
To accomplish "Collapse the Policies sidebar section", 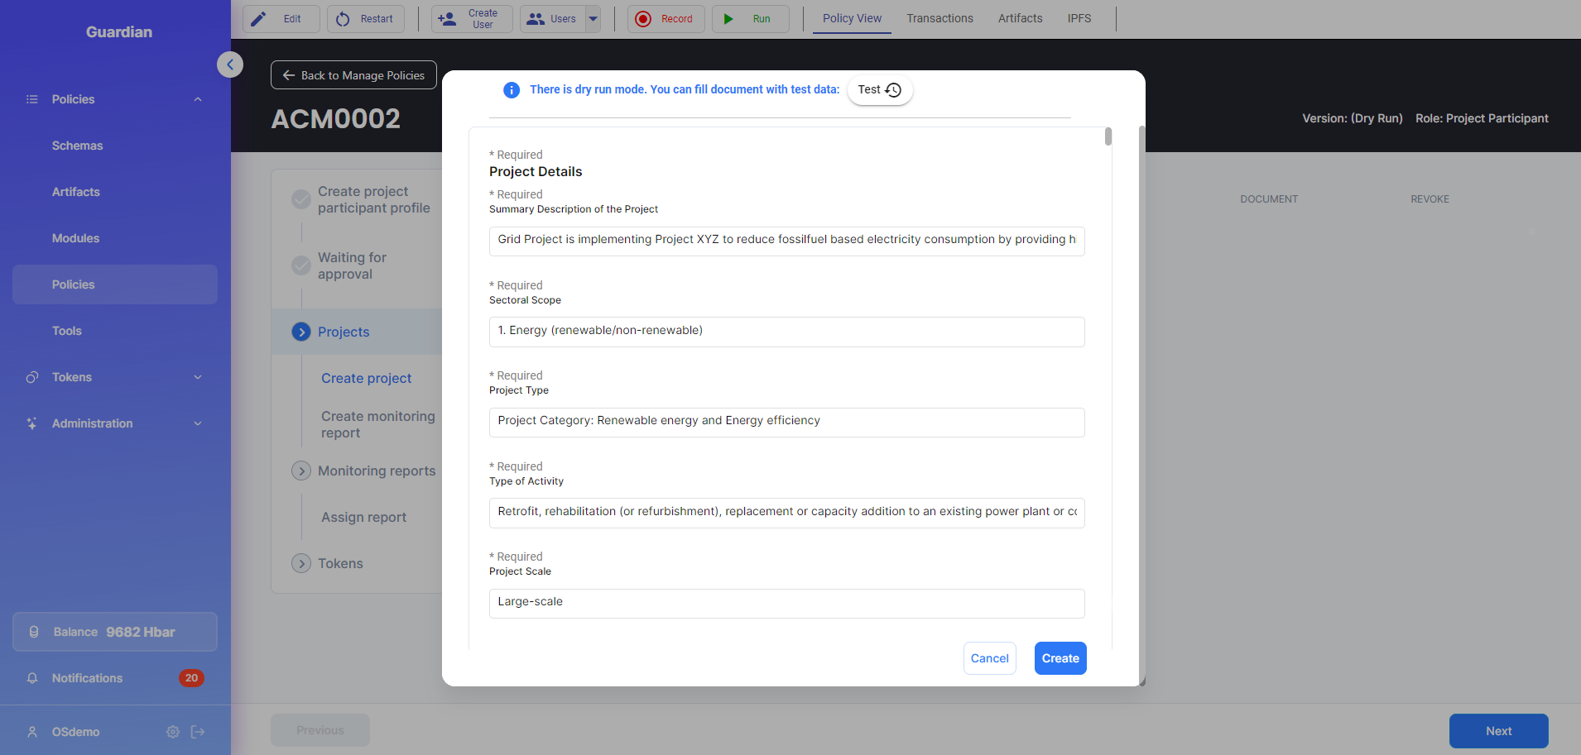I will pyautogui.click(x=198, y=99).
